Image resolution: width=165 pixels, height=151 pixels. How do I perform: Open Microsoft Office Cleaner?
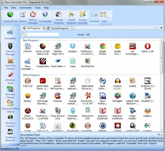coord(10,106)
